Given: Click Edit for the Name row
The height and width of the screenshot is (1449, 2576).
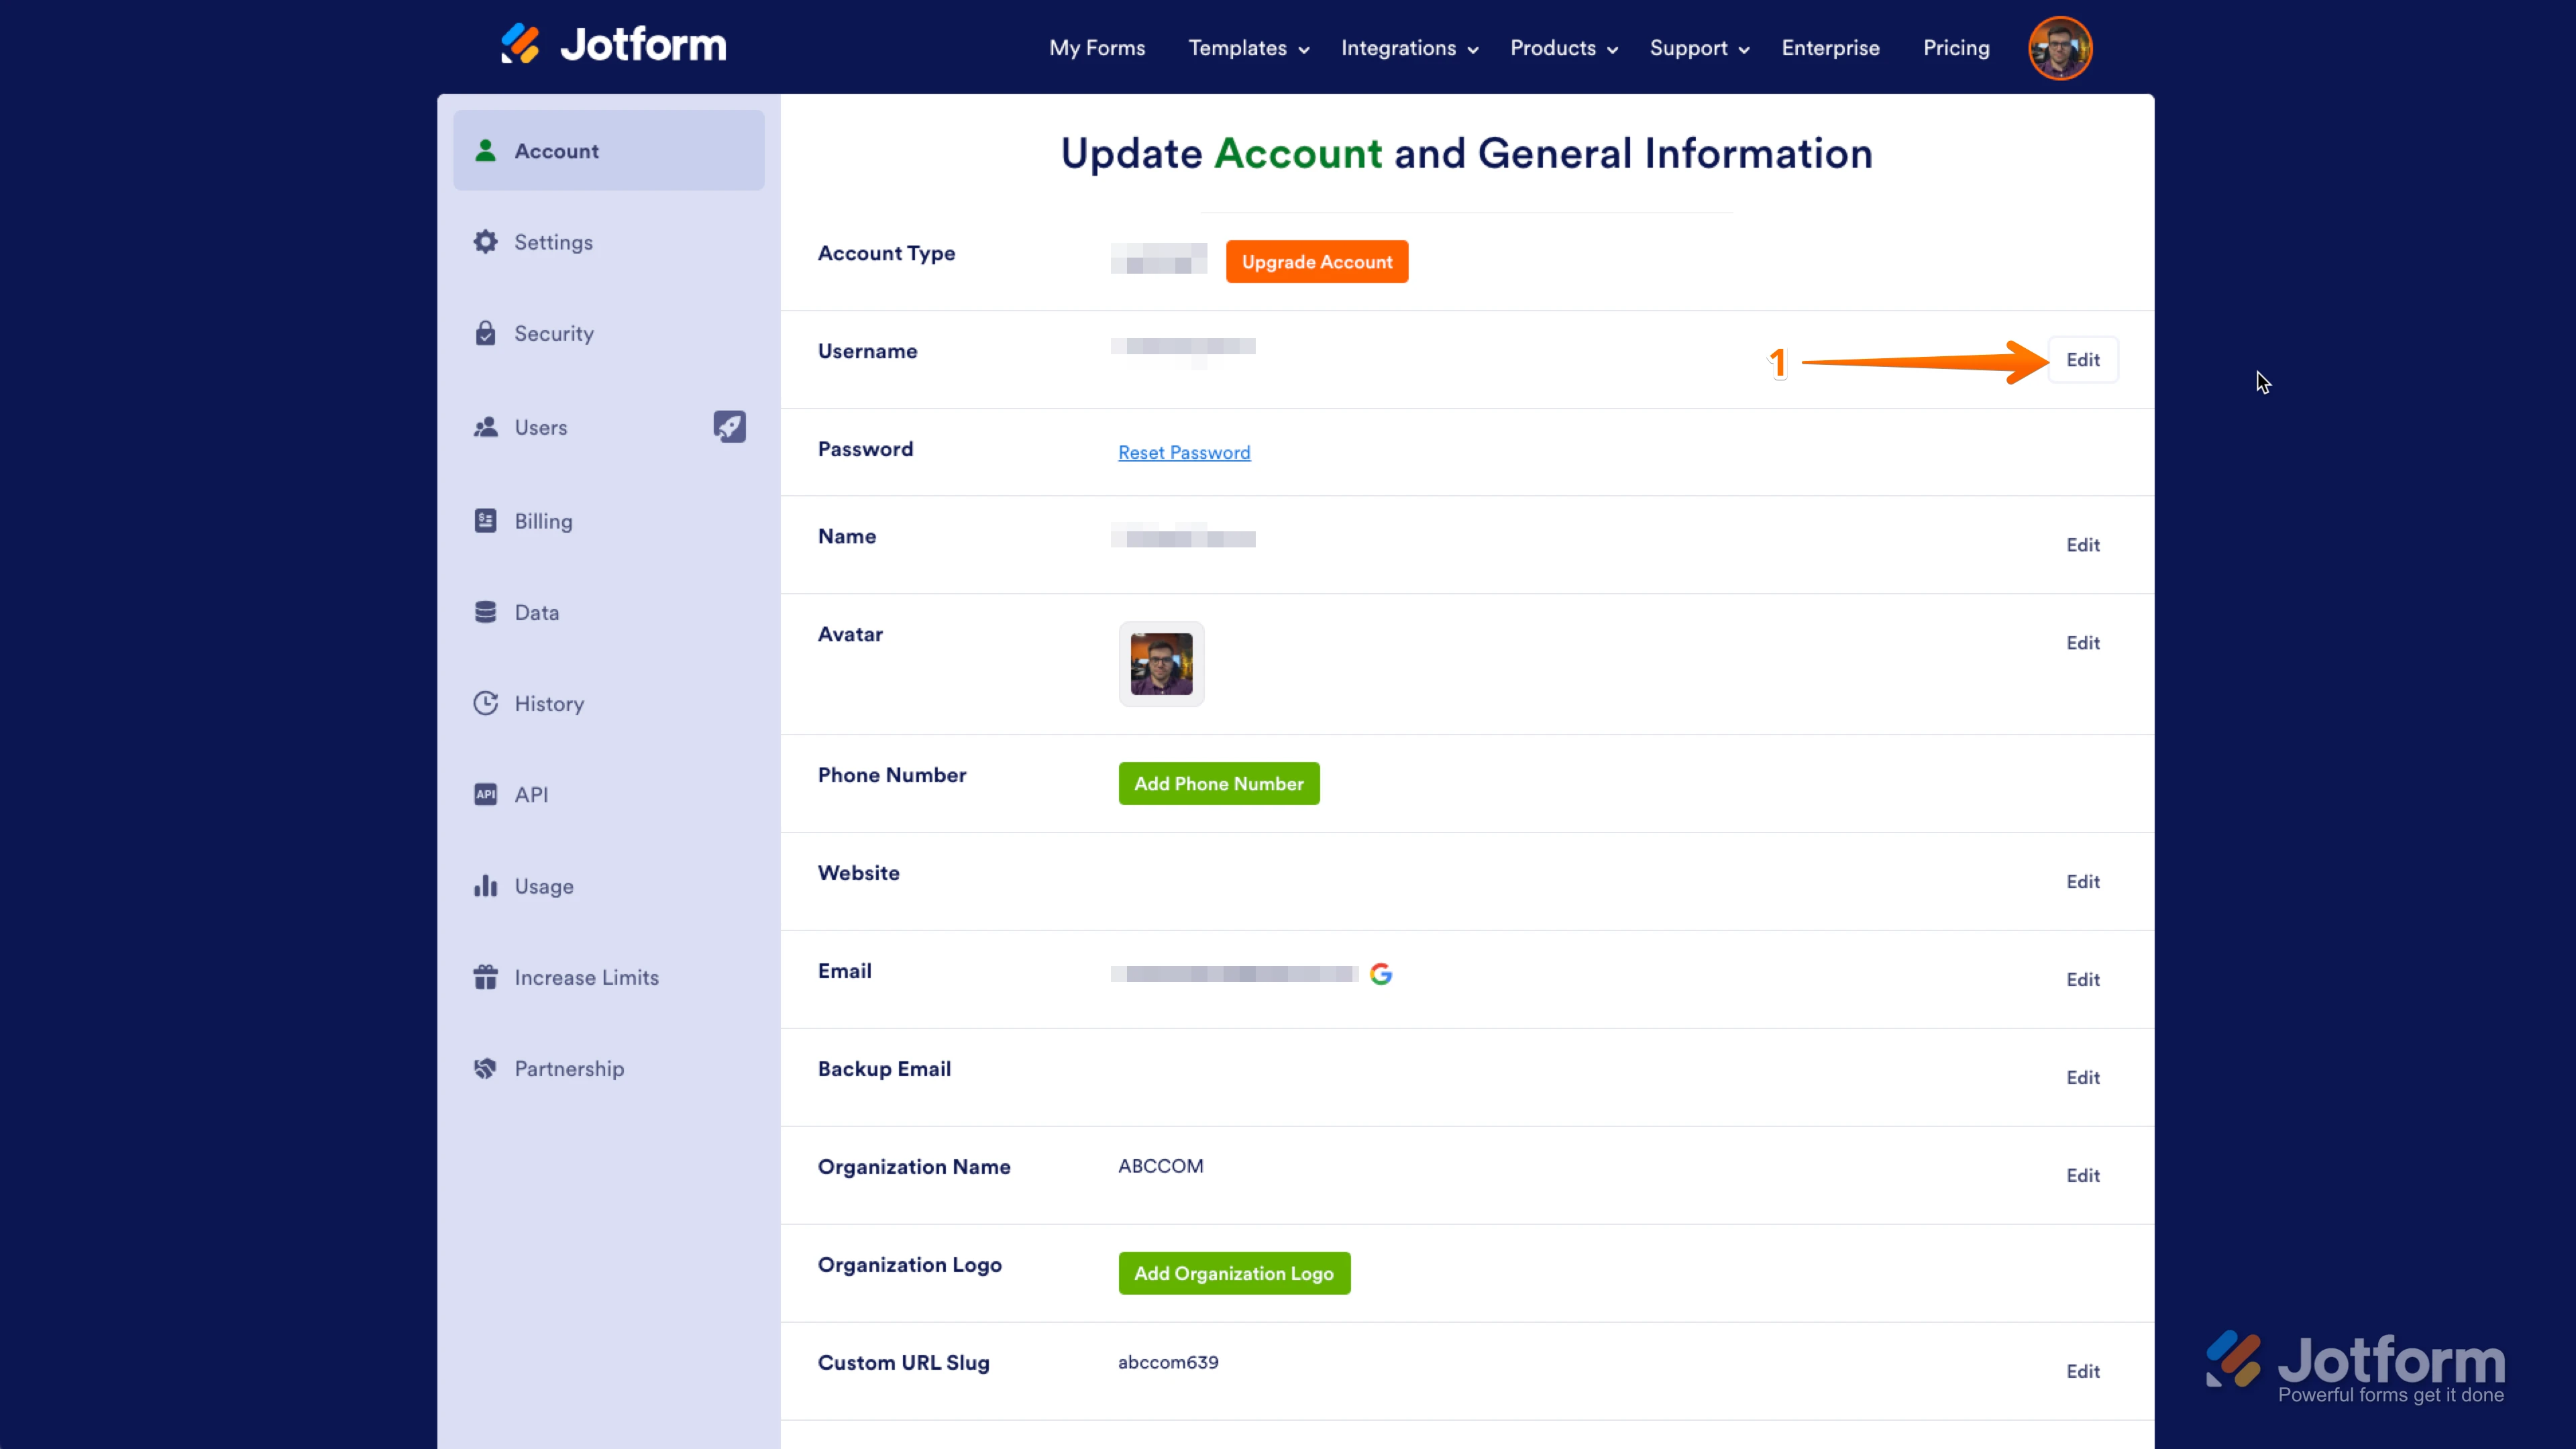Looking at the screenshot, I should [x=2083, y=544].
